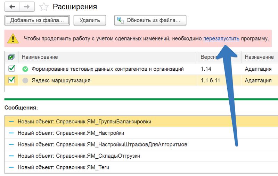The image size is (278, 176).
Task: Select message Справочник.ЯМ_Теги
Action: (141, 167)
